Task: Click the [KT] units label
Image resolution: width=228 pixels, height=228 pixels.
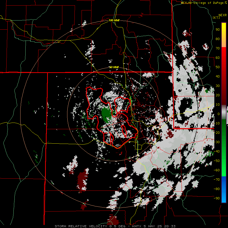Action: coord(216,17)
